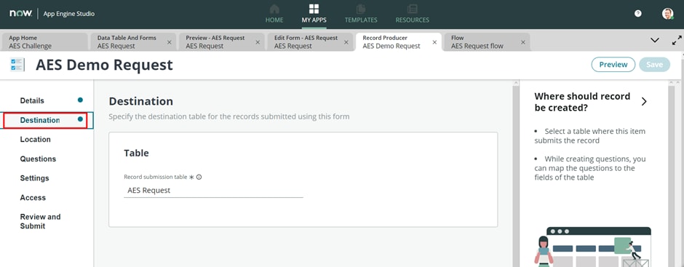Toggle full screen expand arrows

point(677,41)
